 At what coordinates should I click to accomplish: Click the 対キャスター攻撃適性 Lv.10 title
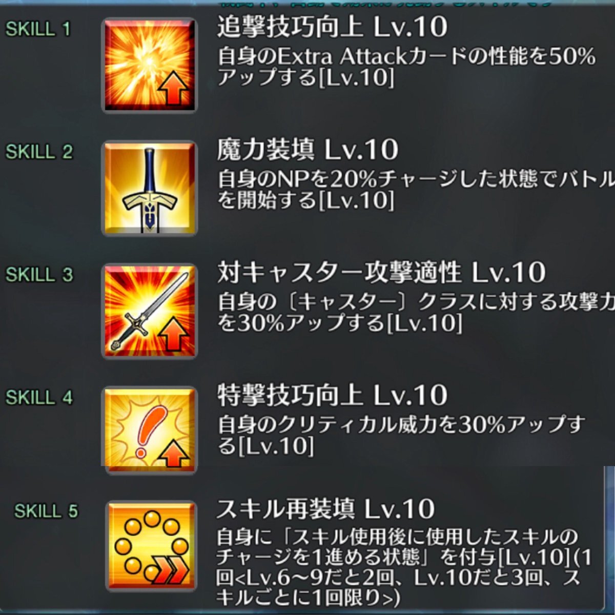(x=381, y=273)
